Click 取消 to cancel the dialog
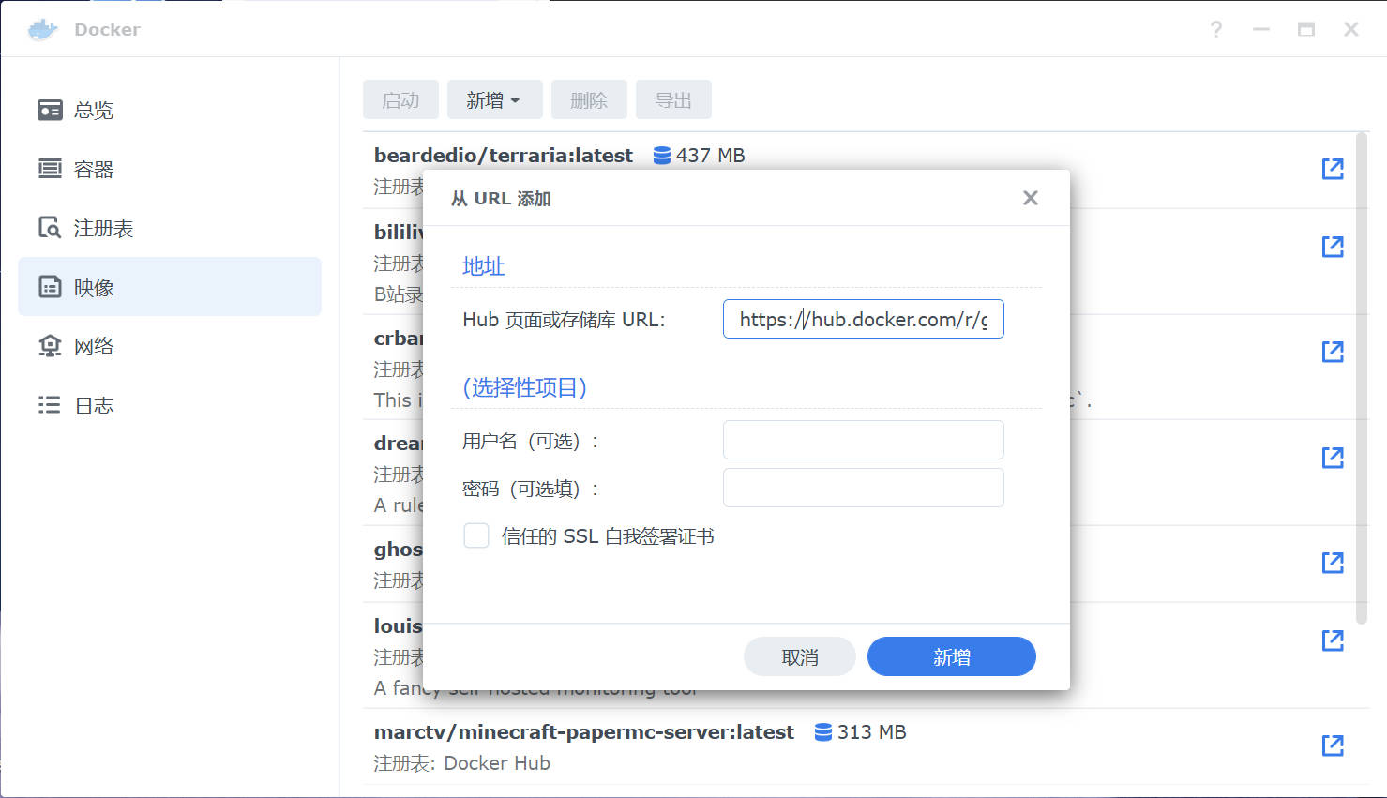 (x=800, y=657)
